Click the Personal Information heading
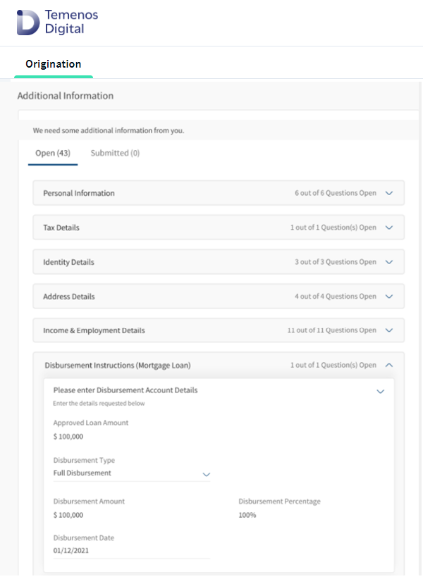Viewport: 423px width, 579px height. (79, 193)
